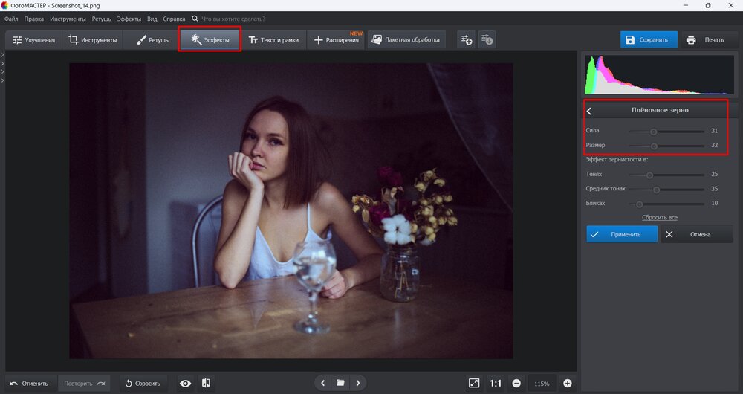Toggle the before/after comparison view
The width and height of the screenshot is (743, 394).
[206, 383]
